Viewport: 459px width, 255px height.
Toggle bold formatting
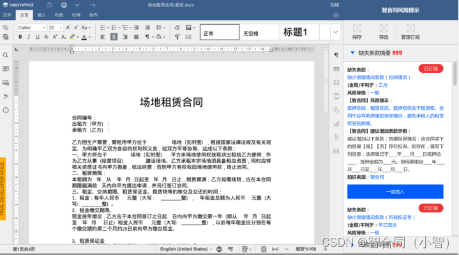coord(20,37)
